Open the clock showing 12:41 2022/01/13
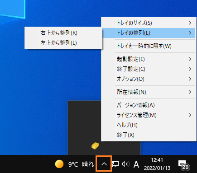Viewport: 197px width, 173px height. (157, 164)
